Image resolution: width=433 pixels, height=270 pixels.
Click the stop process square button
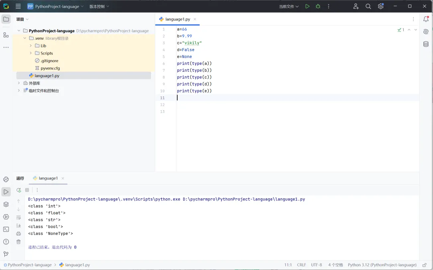tap(27, 190)
